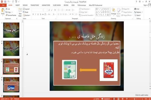Viewport: 151px width, 100px height.
Task: Zoom out with the minus button
Action: [x=130, y=99]
